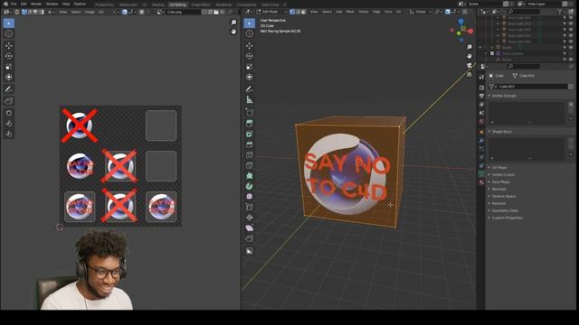Enable edge select mode in 3D viewport header
This screenshot has height=325, width=579.
coord(298,12)
